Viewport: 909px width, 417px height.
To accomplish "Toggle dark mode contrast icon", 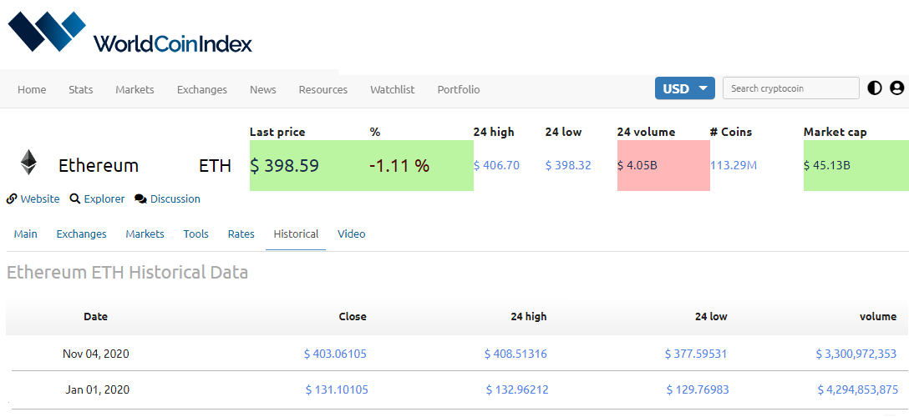I will click(874, 88).
